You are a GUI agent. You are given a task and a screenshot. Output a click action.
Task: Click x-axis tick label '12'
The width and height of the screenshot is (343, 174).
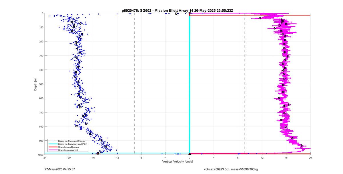(262, 157)
